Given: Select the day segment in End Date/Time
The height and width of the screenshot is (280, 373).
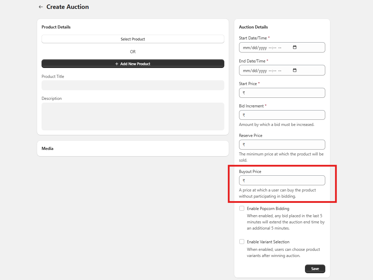Looking at the screenshot, I should [253, 71].
